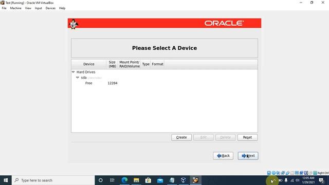
Task: Open the Devices menu
Action: pyautogui.click(x=50, y=8)
